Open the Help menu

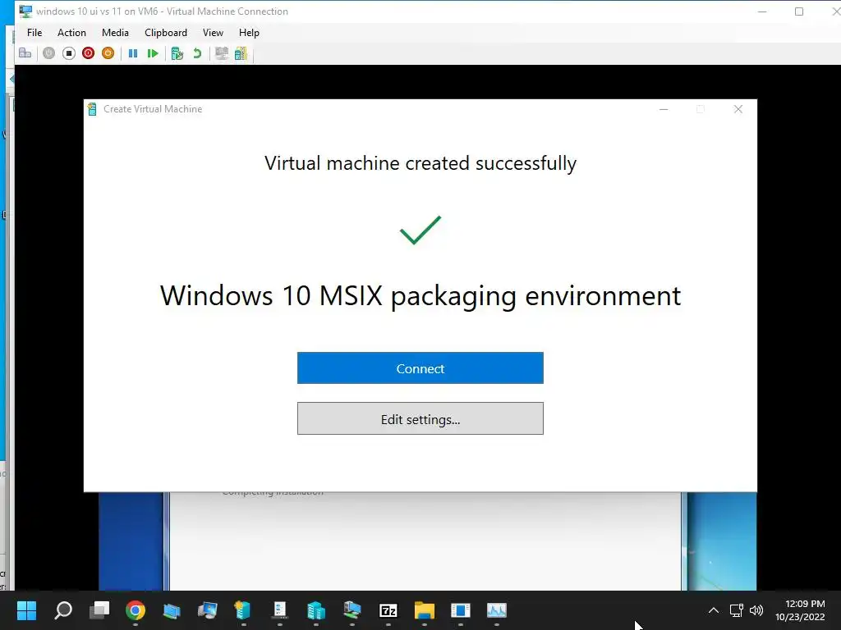click(x=249, y=33)
